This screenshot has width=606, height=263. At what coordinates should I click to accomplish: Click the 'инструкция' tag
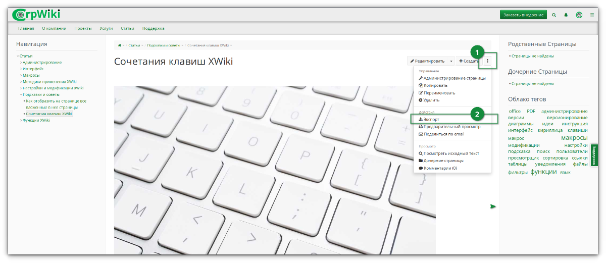click(574, 124)
